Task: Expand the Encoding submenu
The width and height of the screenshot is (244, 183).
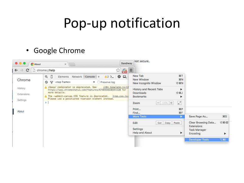Action: 207,133
